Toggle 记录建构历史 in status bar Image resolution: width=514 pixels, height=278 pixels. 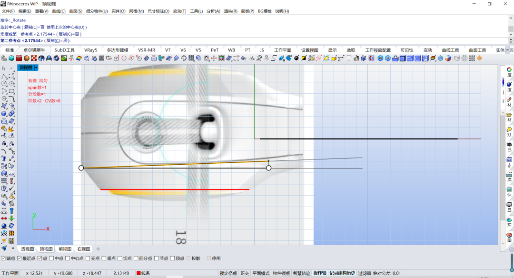342,273
